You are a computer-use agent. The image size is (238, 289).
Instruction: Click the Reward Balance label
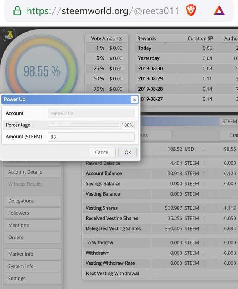103,163
